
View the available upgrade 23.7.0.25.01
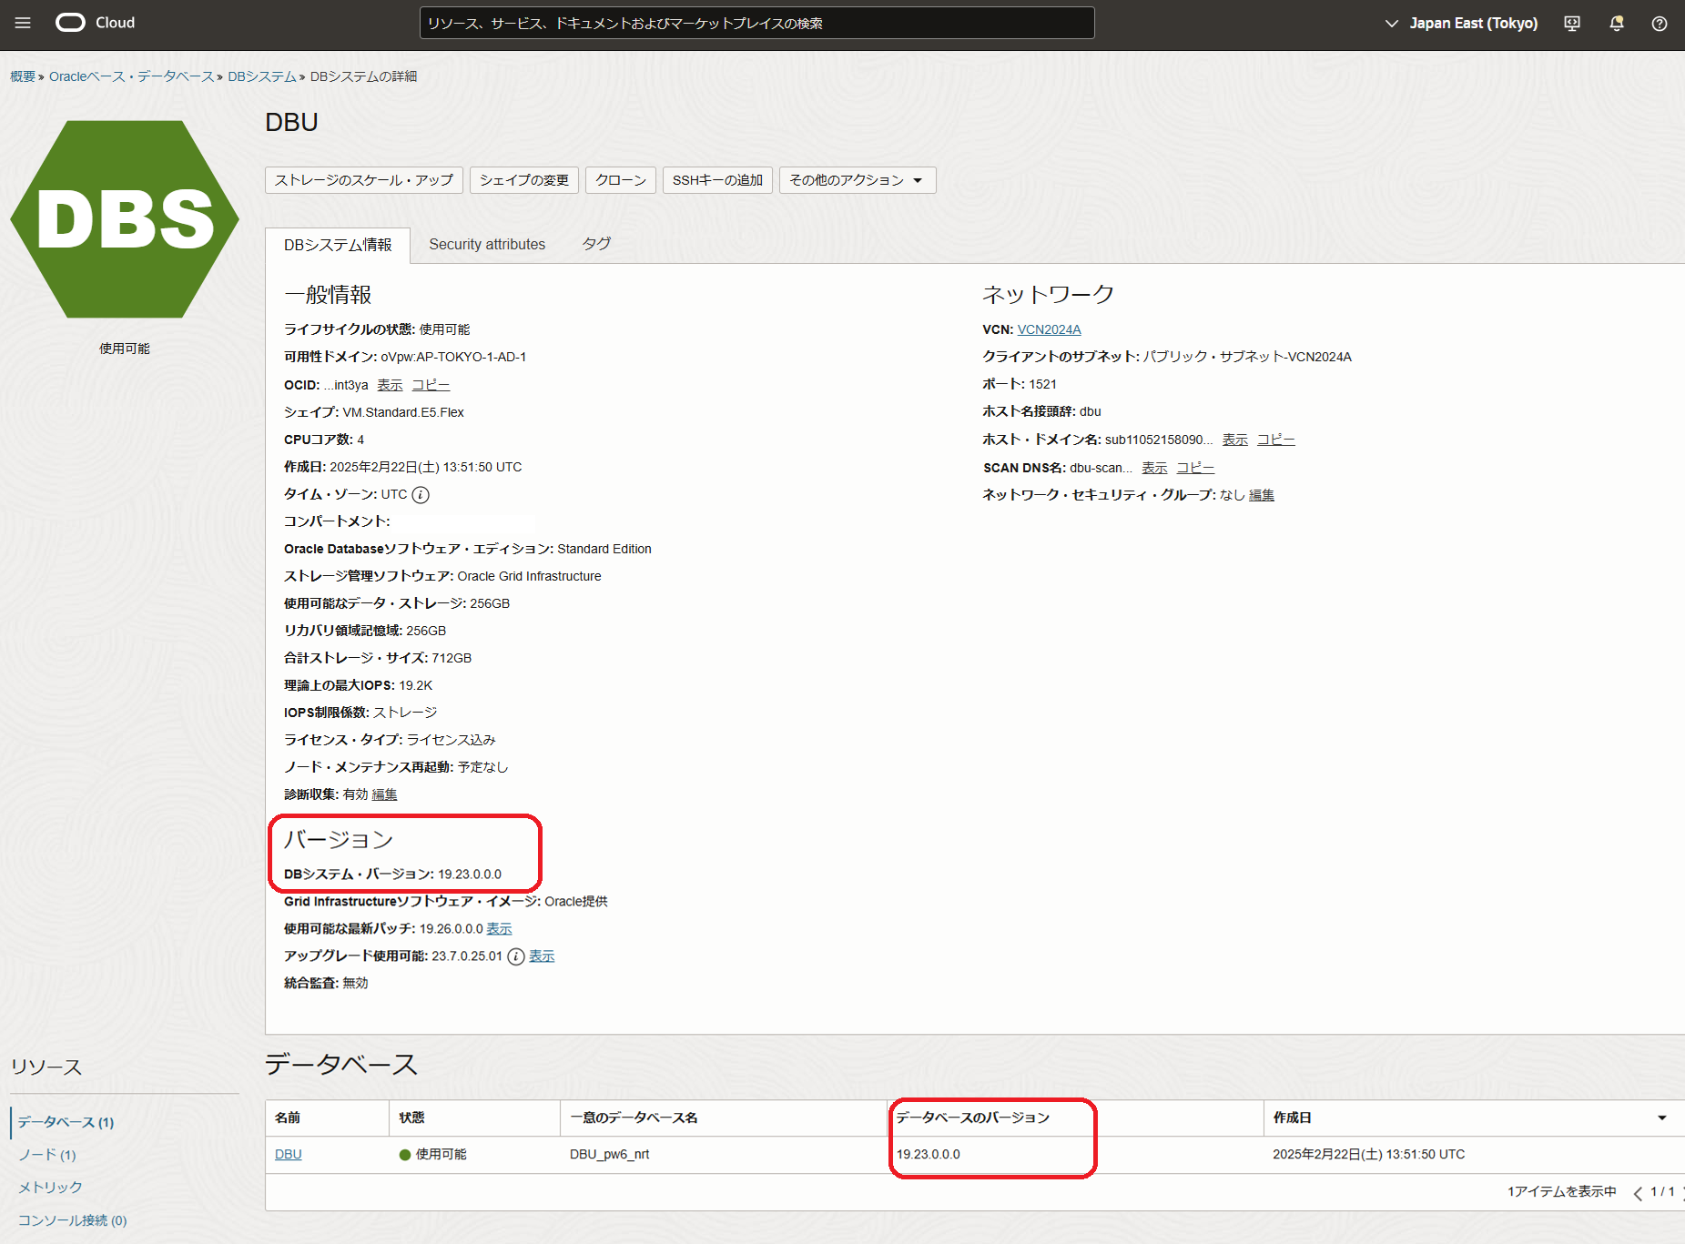[542, 956]
